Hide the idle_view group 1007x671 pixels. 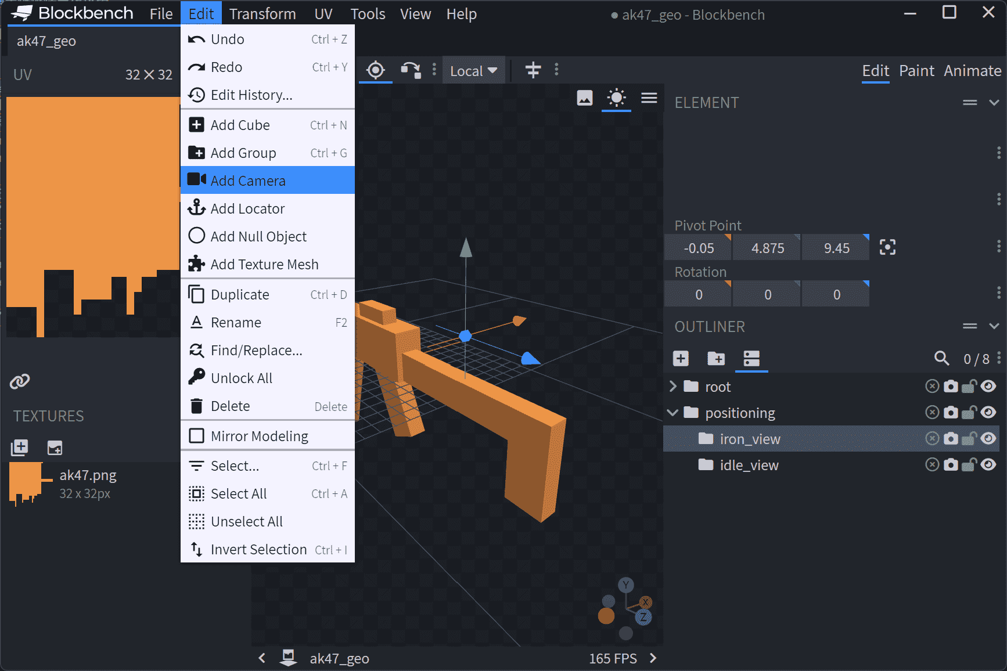point(988,464)
